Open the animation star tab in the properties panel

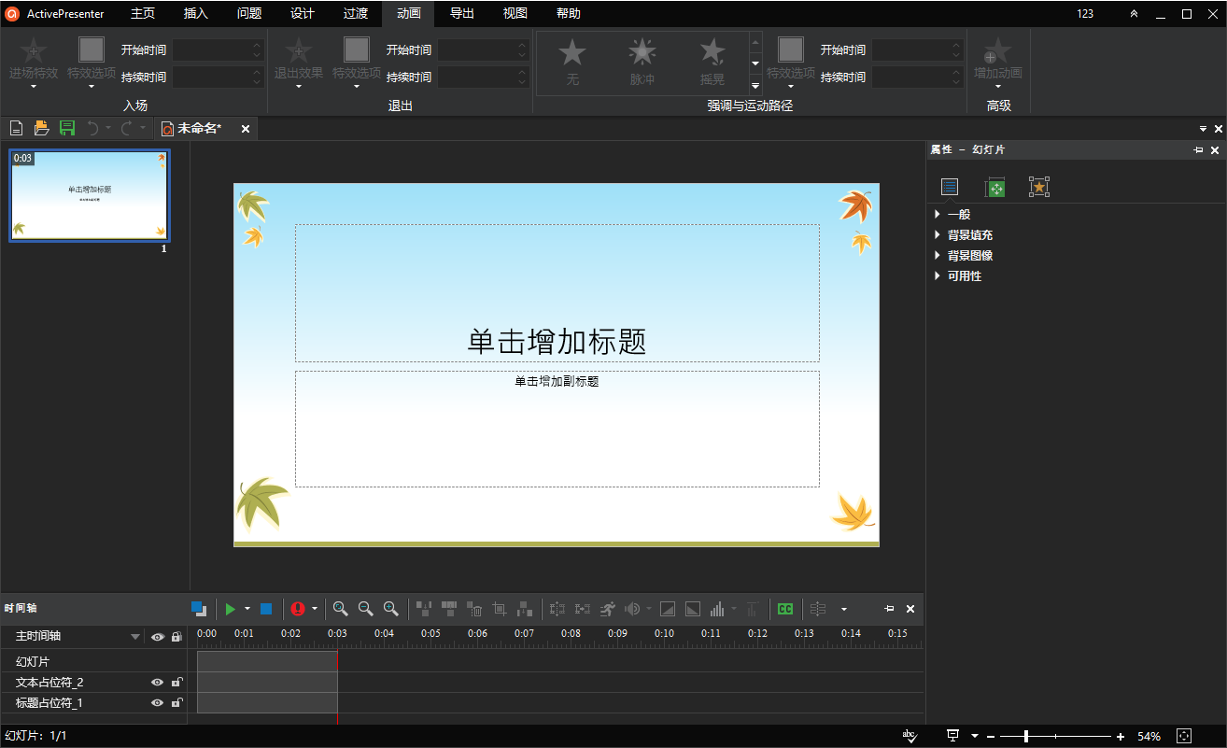click(x=1039, y=187)
